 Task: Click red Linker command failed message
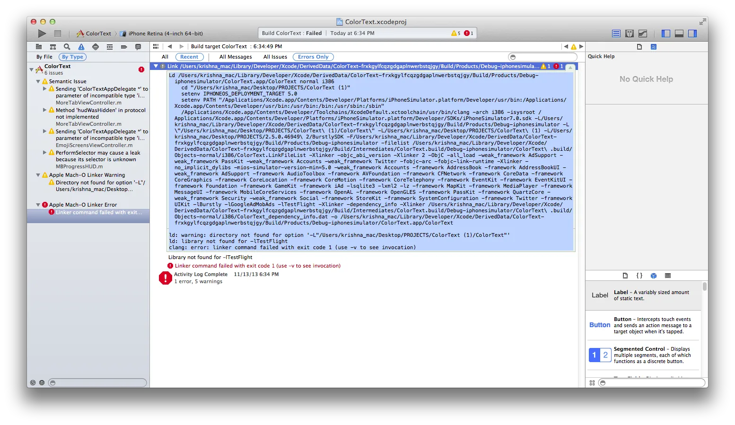(x=258, y=266)
